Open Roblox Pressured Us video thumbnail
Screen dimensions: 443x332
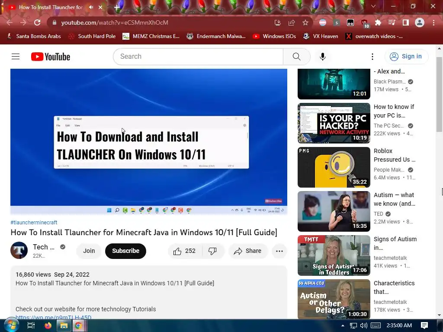(334, 167)
